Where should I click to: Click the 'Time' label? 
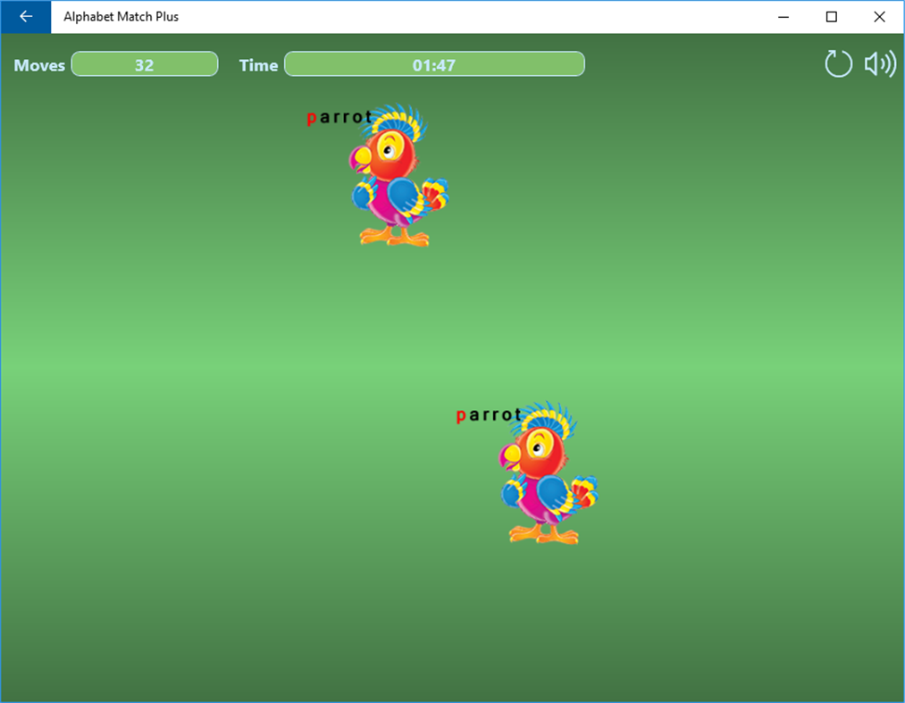(258, 64)
